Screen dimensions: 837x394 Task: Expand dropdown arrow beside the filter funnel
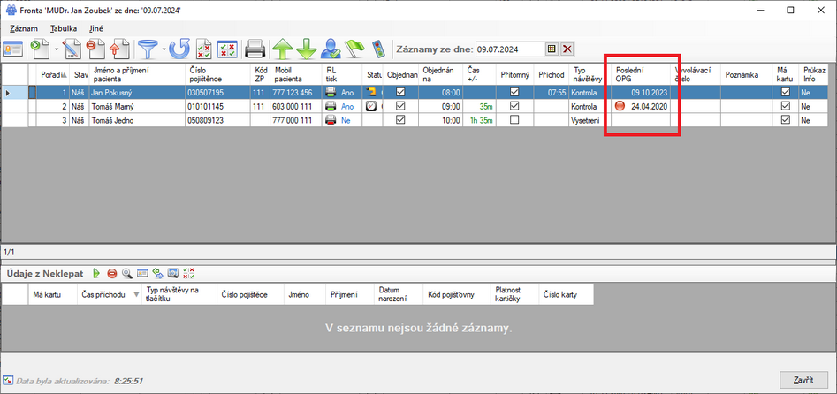pos(163,49)
